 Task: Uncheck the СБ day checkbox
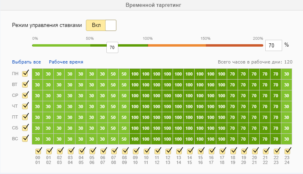[x=25, y=128]
